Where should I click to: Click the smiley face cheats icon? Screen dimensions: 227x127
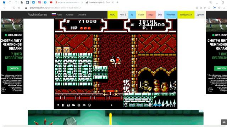pyautogui.click(x=89, y=105)
